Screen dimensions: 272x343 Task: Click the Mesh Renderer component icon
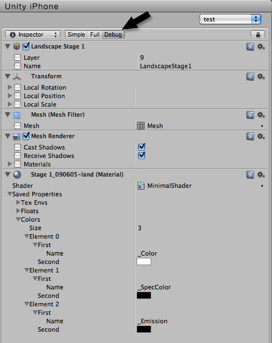17,137
